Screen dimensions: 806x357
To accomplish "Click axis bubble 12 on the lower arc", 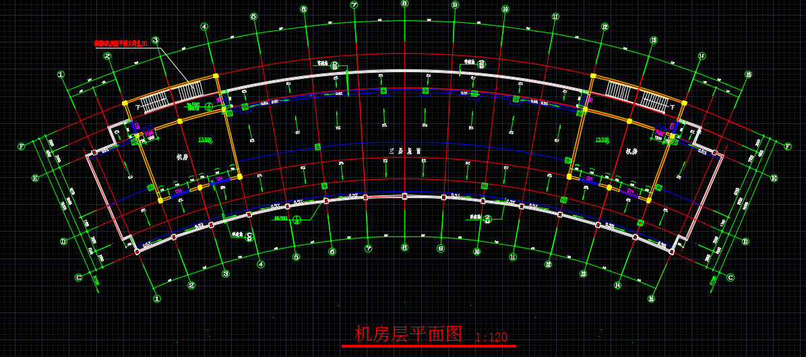I will [x=548, y=265].
